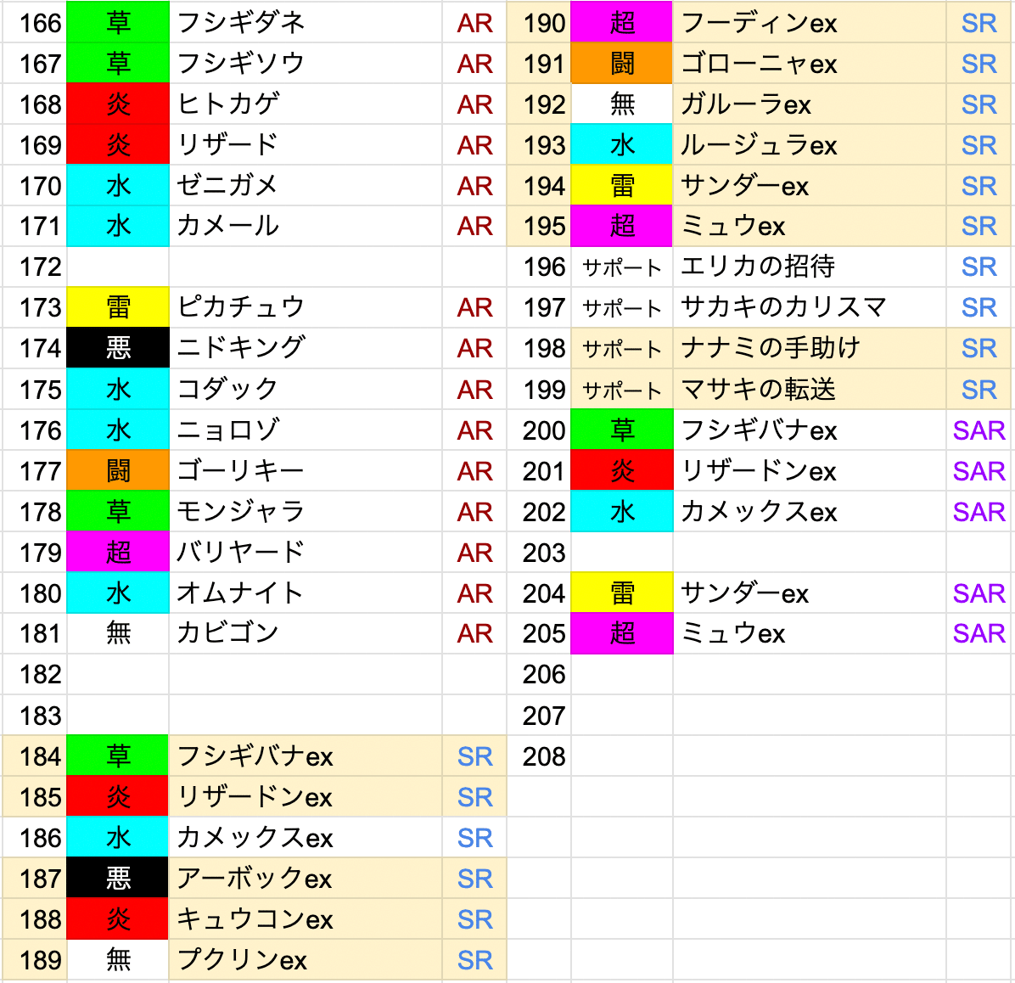This screenshot has width=1015, height=983.
Task: Select the number cell 203
Action: [x=539, y=553]
